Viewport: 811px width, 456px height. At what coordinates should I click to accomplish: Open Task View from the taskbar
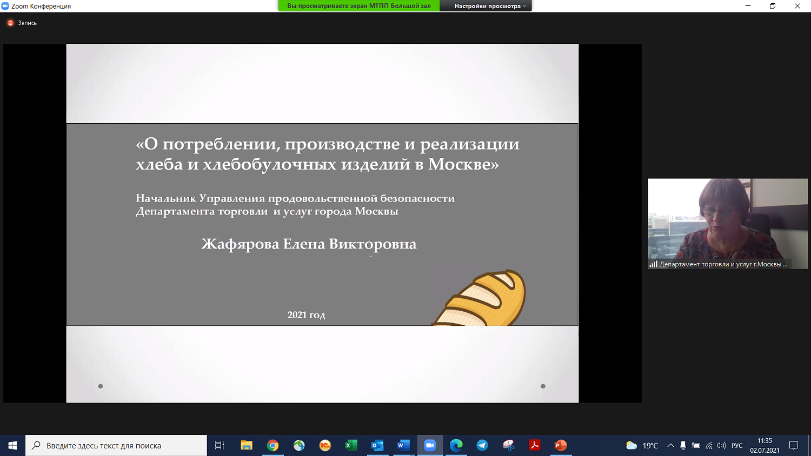pyautogui.click(x=220, y=445)
